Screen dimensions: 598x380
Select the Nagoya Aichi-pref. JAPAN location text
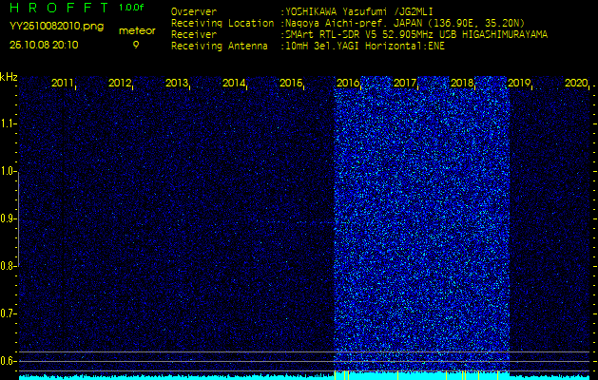click(x=405, y=23)
